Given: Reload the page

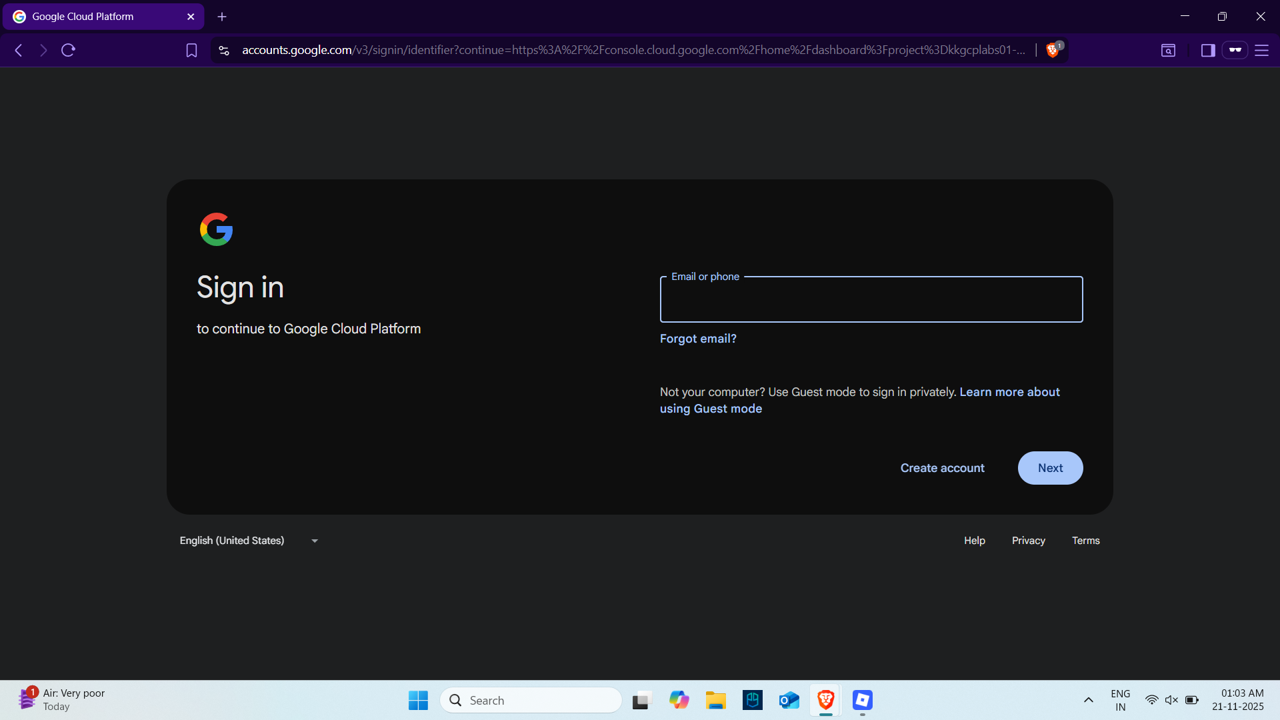Looking at the screenshot, I should (68, 50).
